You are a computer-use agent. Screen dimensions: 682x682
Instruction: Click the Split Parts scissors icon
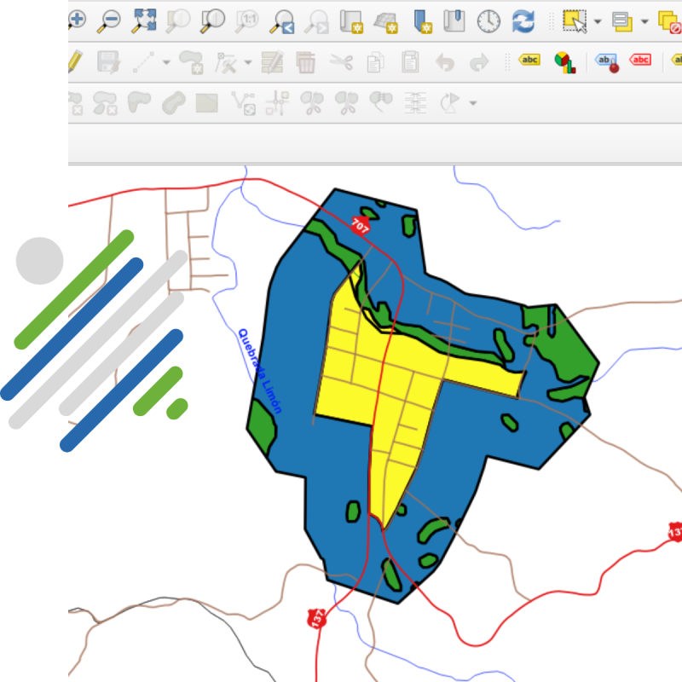click(347, 103)
